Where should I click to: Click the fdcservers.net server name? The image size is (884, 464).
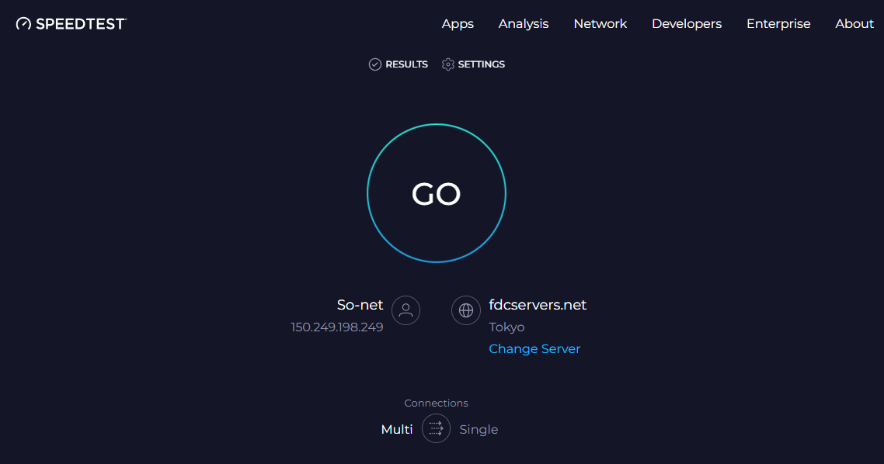tap(538, 305)
